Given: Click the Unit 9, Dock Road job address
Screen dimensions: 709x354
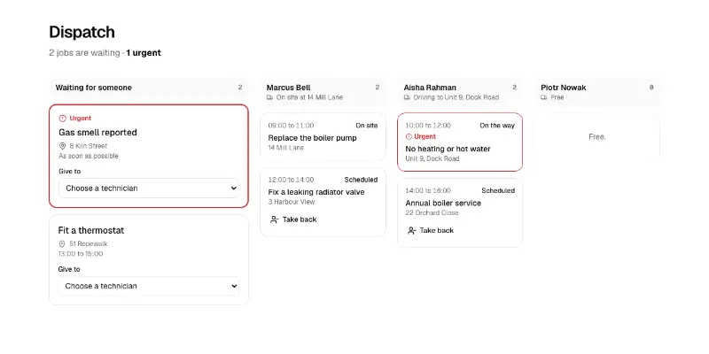Looking at the screenshot, I should (x=432, y=158).
